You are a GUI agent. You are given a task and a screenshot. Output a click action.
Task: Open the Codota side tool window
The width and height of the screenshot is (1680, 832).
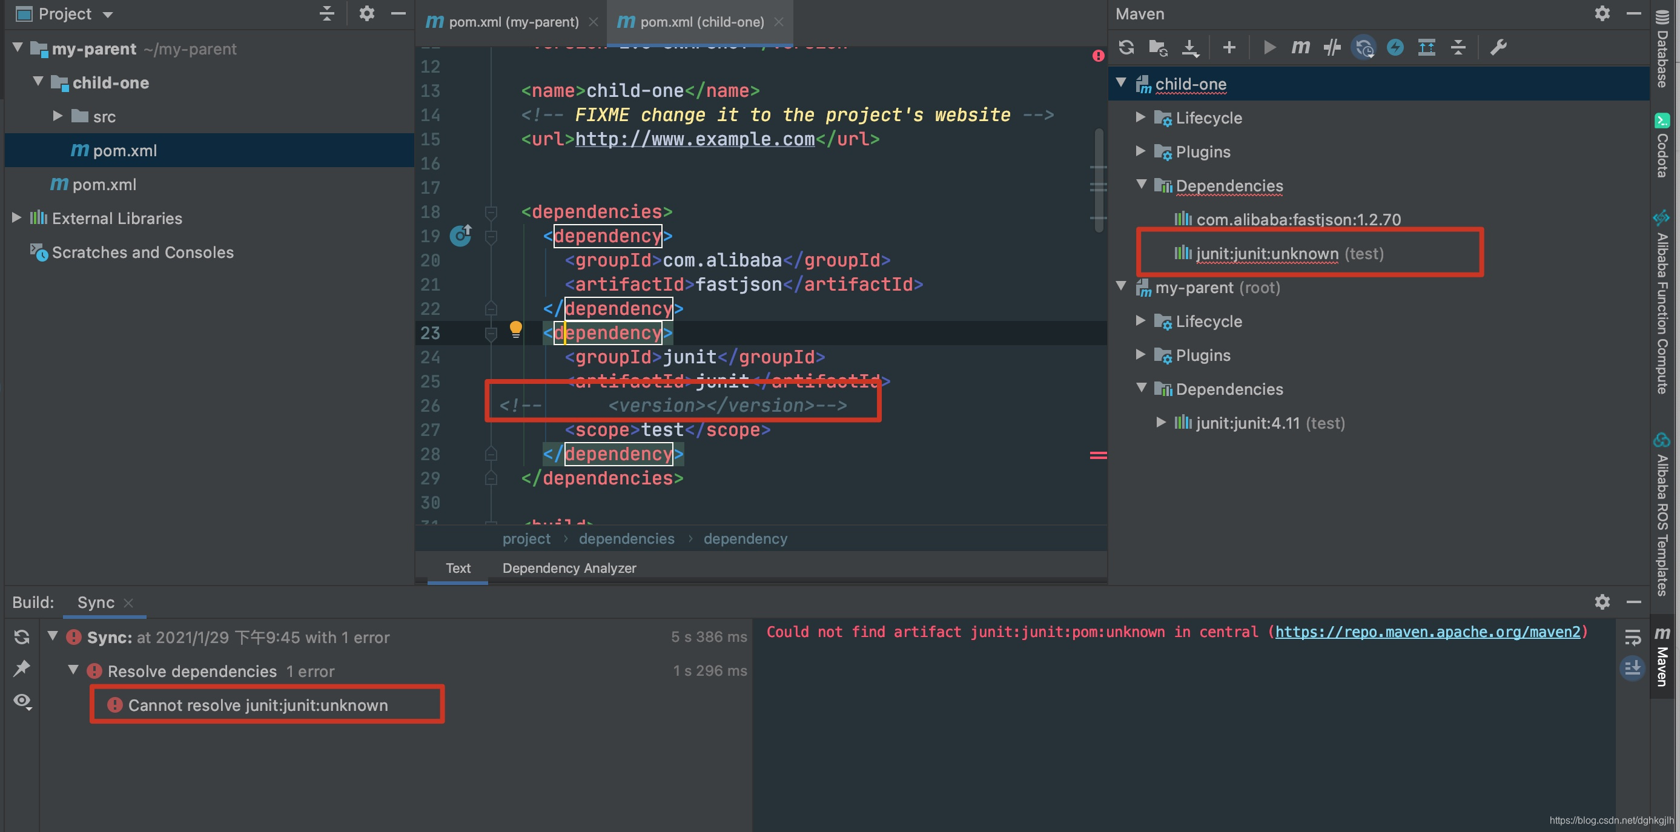(1662, 145)
